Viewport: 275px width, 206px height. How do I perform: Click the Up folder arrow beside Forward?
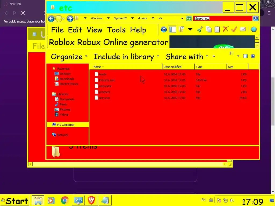(70, 19)
